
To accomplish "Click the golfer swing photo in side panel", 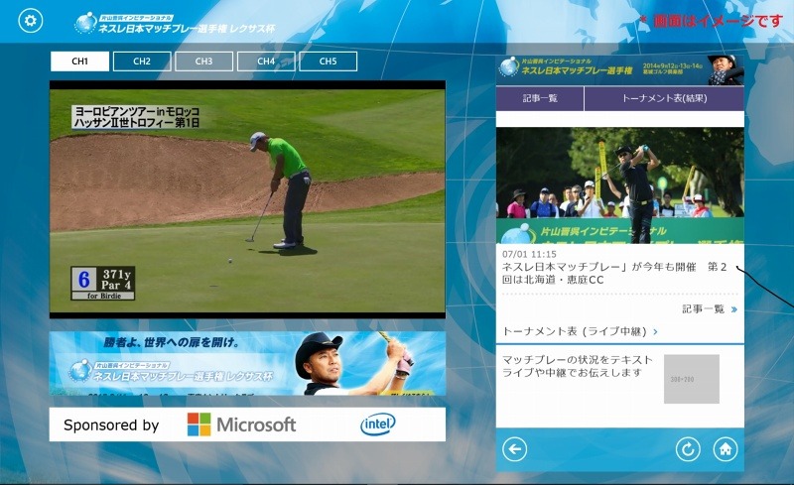I will point(620,185).
